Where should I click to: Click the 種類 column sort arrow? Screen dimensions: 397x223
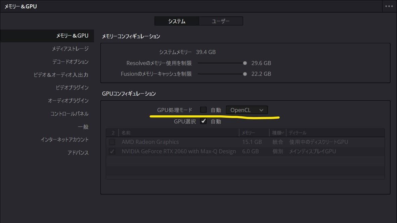[283, 133]
